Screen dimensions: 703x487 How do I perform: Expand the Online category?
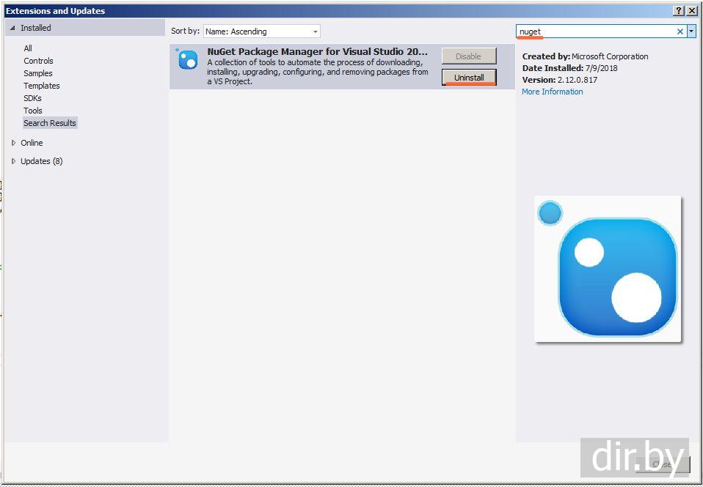coord(13,143)
